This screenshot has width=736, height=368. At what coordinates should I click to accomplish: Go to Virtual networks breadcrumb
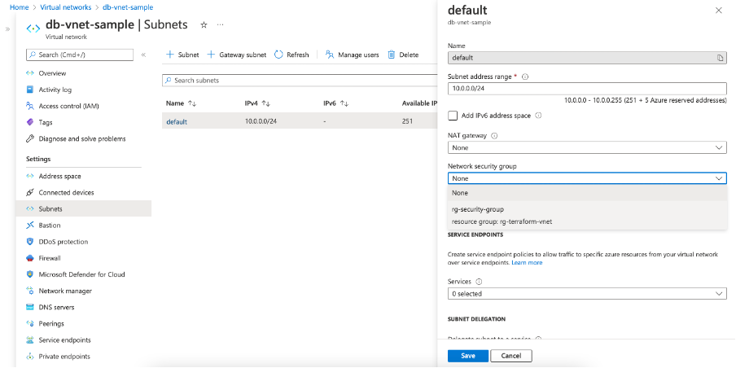point(66,7)
